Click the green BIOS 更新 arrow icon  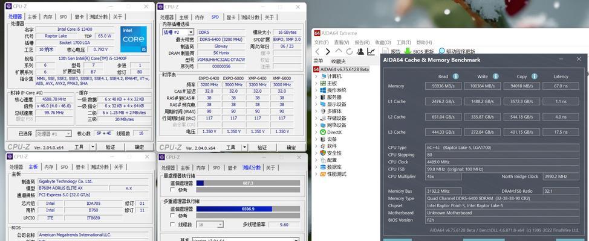point(407,51)
